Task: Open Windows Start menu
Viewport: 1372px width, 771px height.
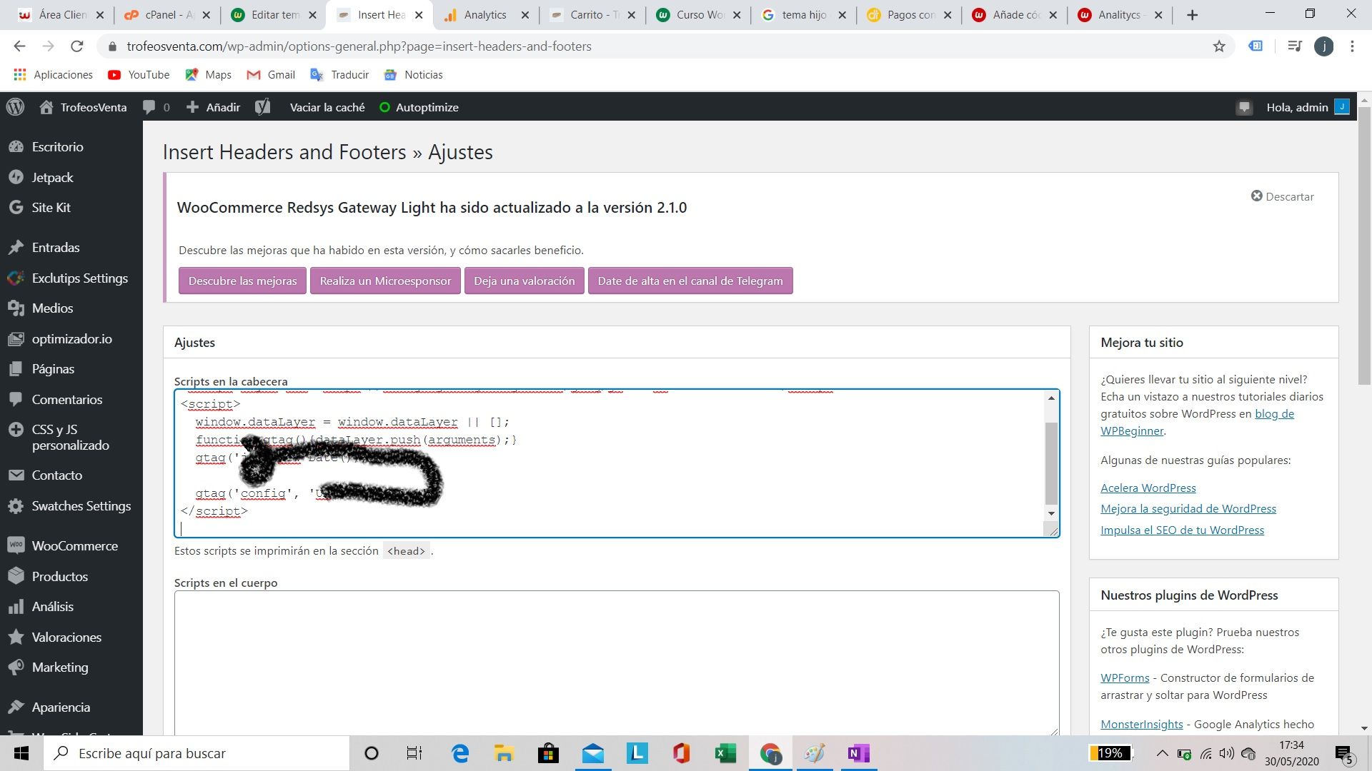Action: point(21,753)
